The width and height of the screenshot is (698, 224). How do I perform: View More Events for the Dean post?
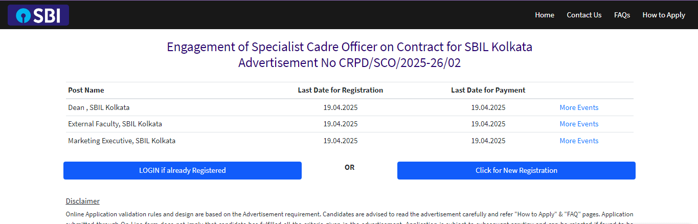pos(579,107)
